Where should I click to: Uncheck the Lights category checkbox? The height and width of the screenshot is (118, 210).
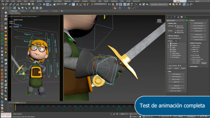click(x=168, y=47)
